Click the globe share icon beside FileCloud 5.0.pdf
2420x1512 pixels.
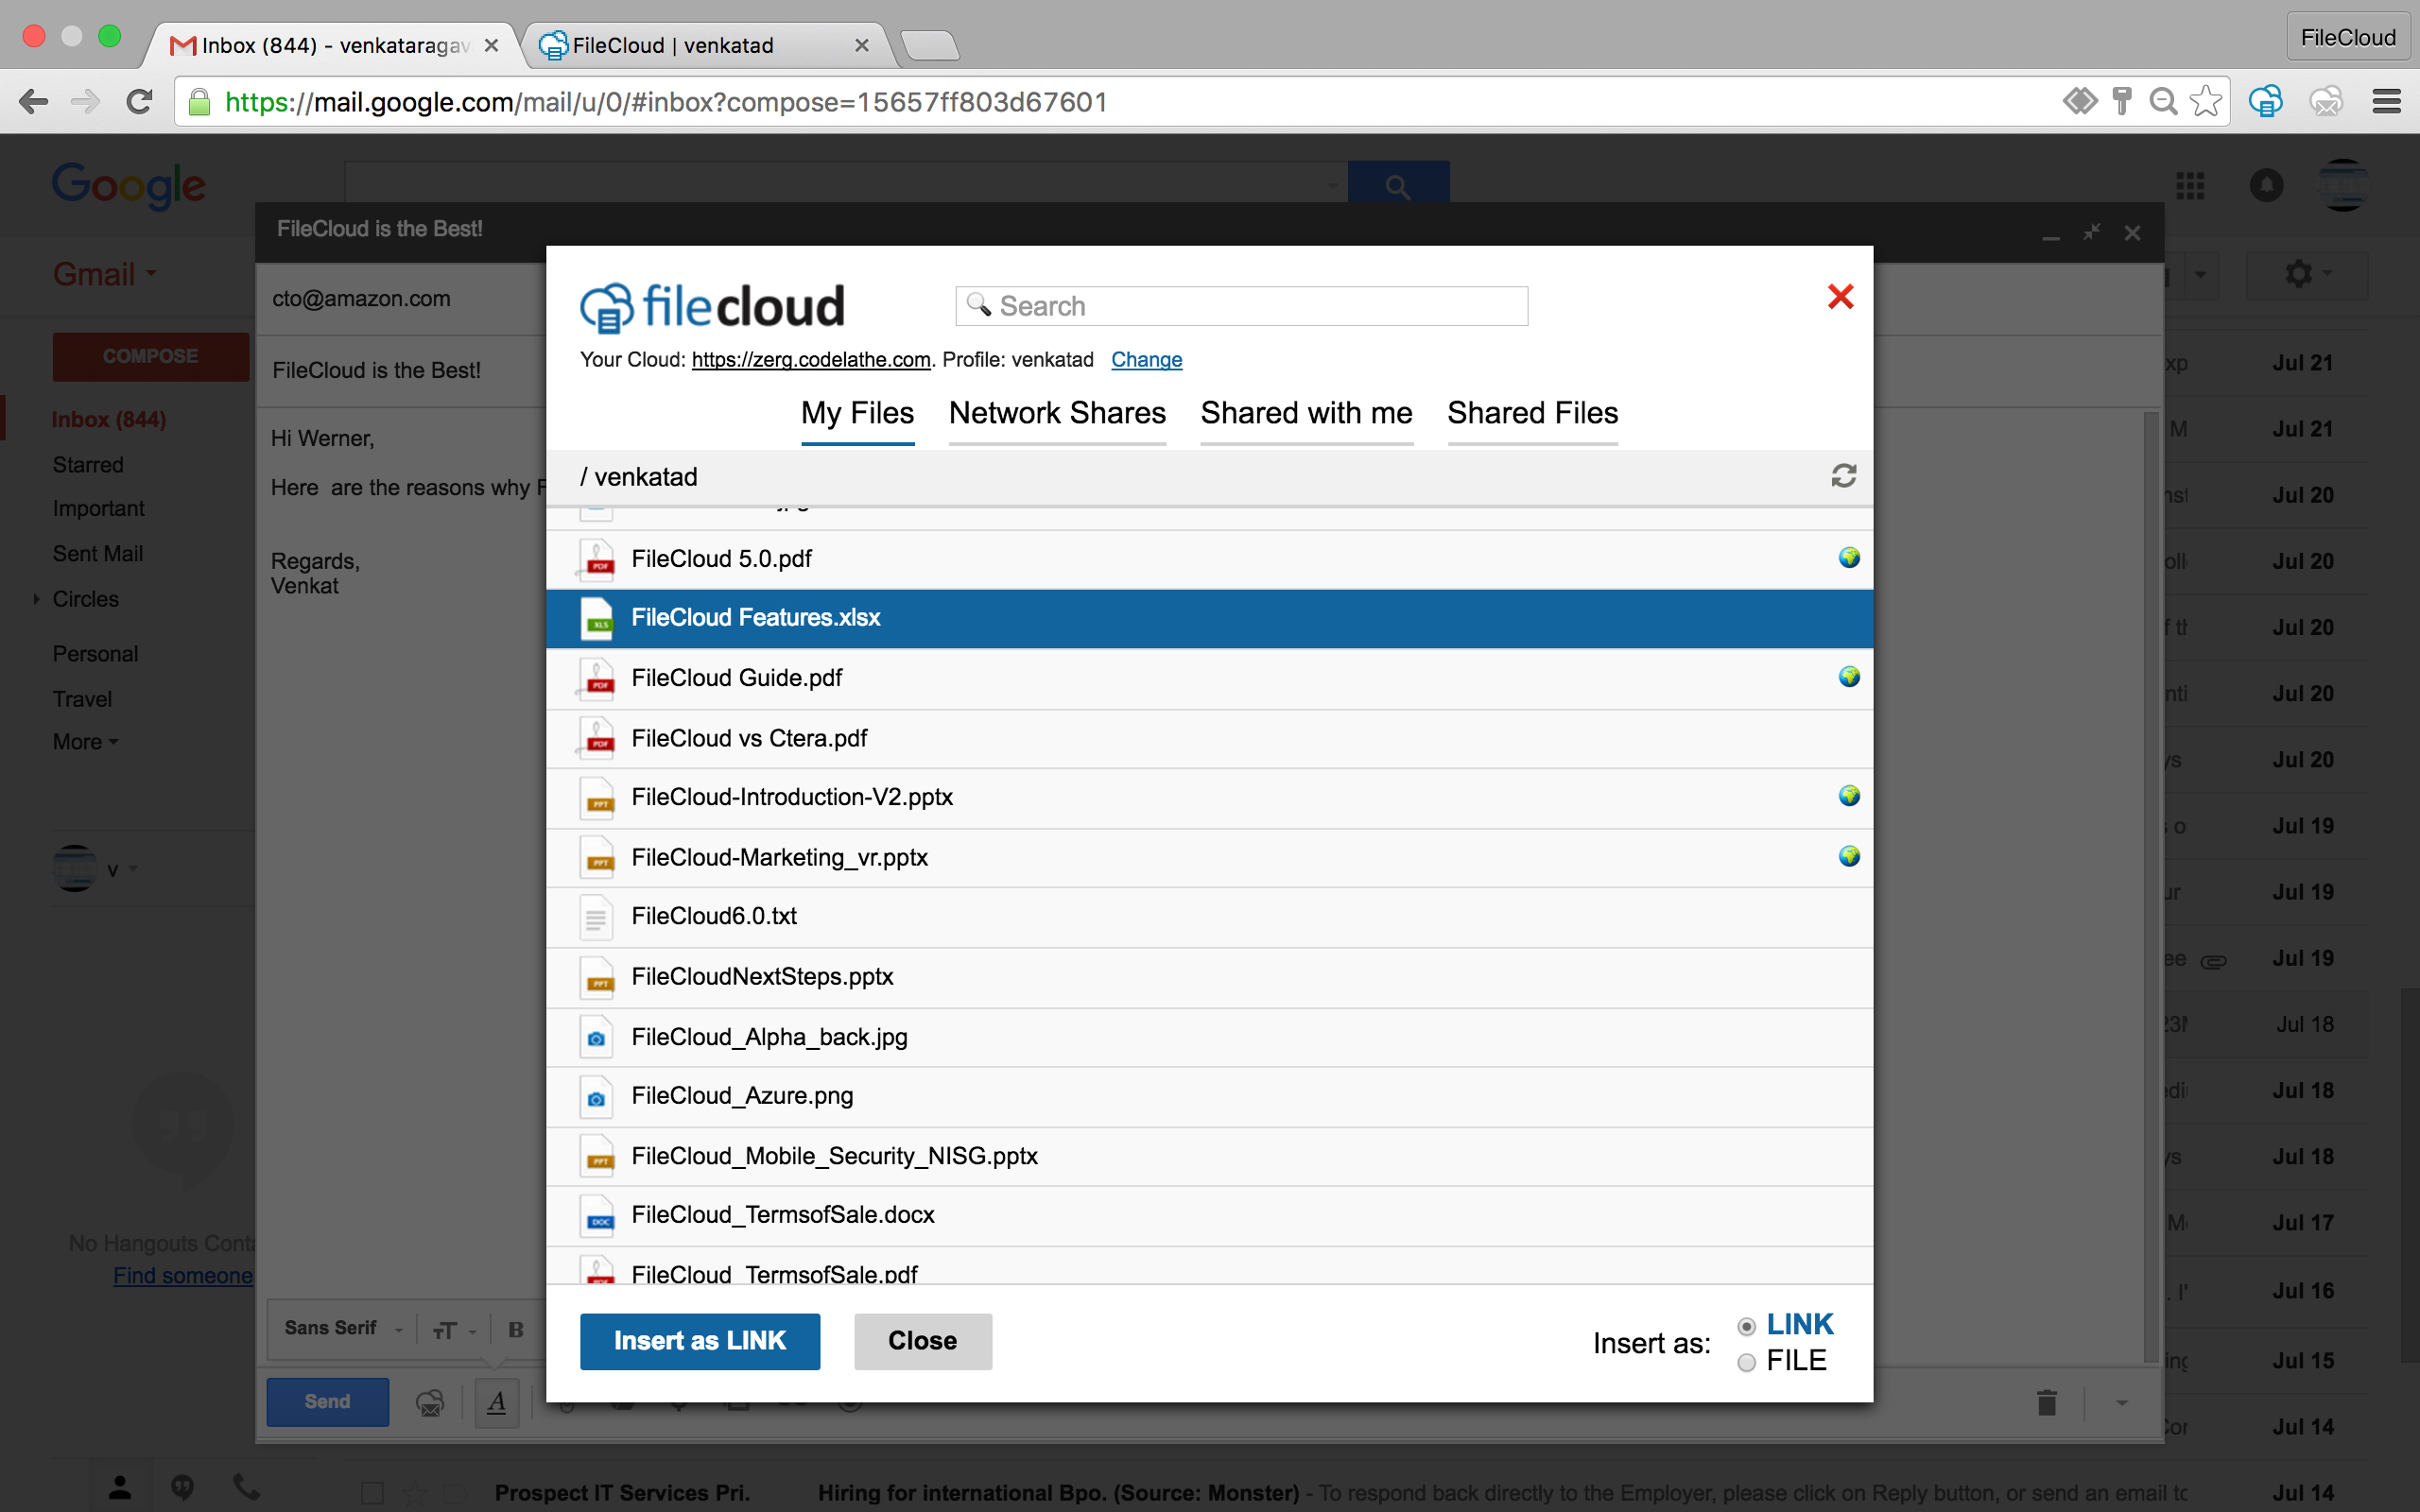click(1850, 558)
